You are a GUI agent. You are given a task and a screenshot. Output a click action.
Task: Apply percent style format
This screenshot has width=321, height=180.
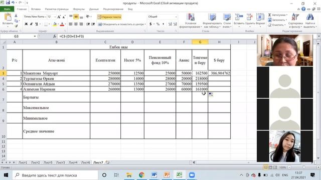[x=158, y=24]
